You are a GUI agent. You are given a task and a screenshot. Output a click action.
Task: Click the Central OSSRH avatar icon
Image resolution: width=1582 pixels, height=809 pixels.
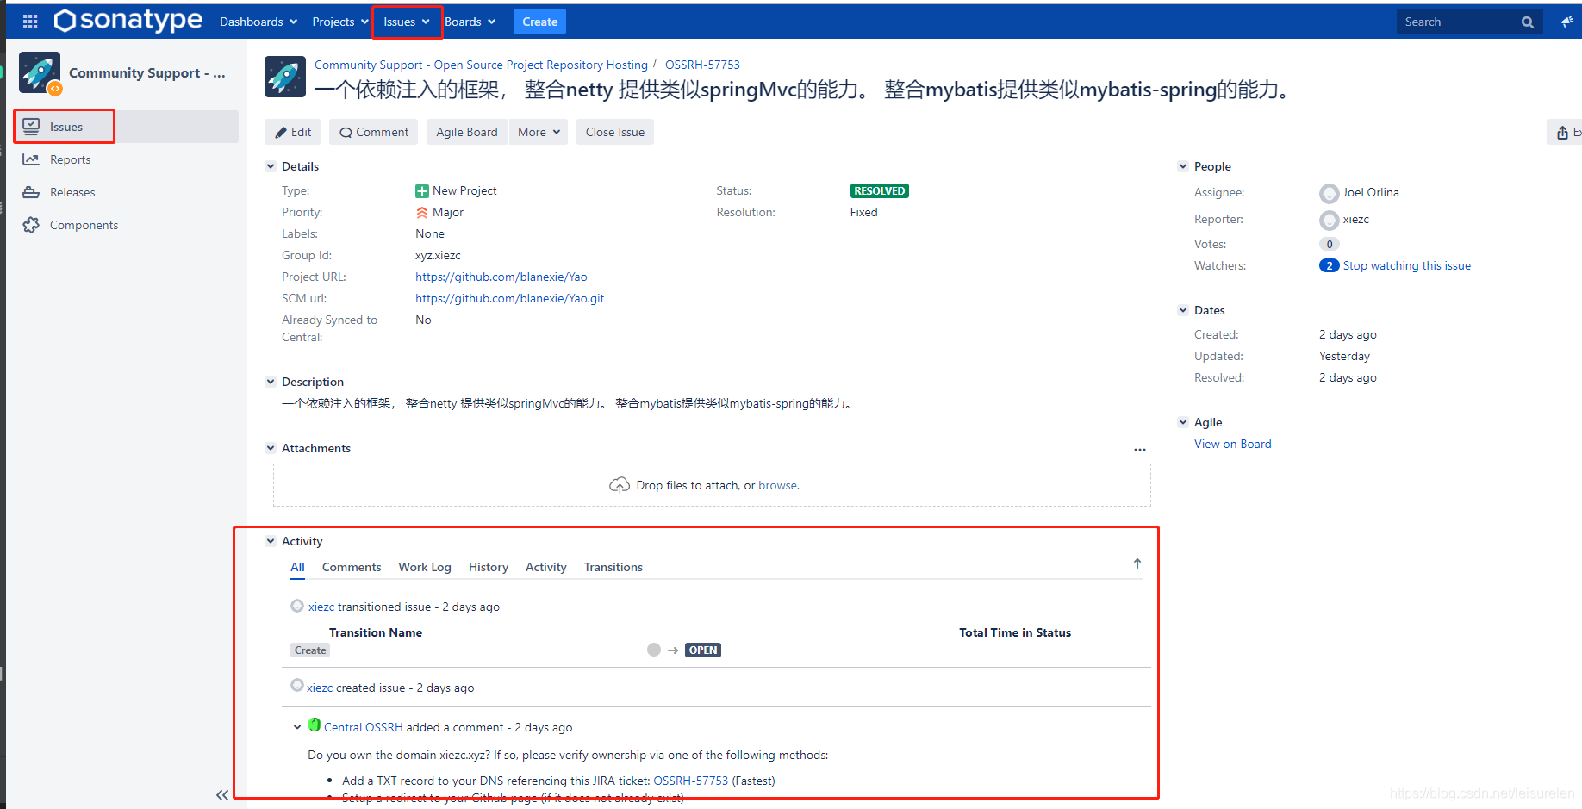315,725
